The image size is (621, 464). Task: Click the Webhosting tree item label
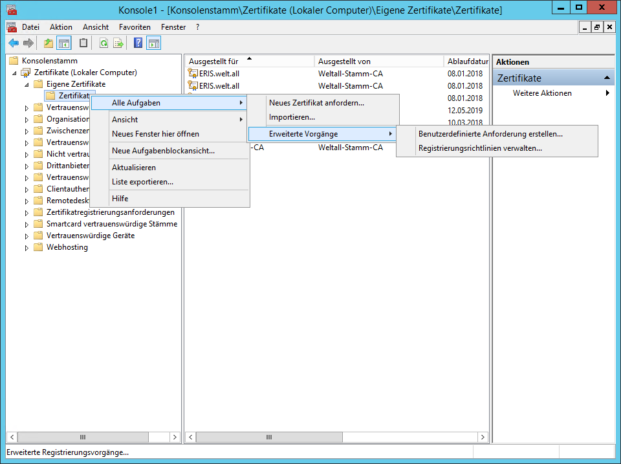(67, 247)
